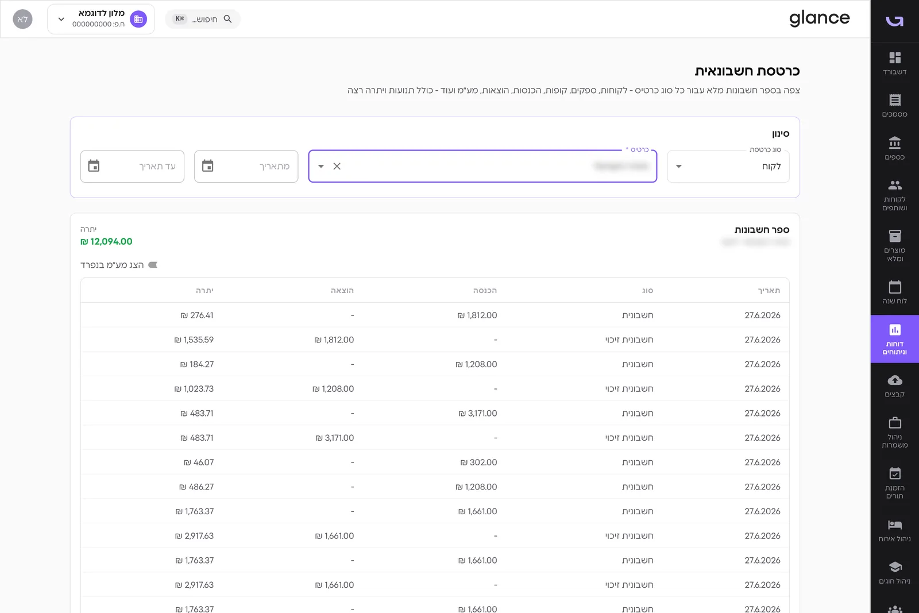919x613 pixels.
Task: Select income cell ₪ 302.00
Action: click(479, 462)
